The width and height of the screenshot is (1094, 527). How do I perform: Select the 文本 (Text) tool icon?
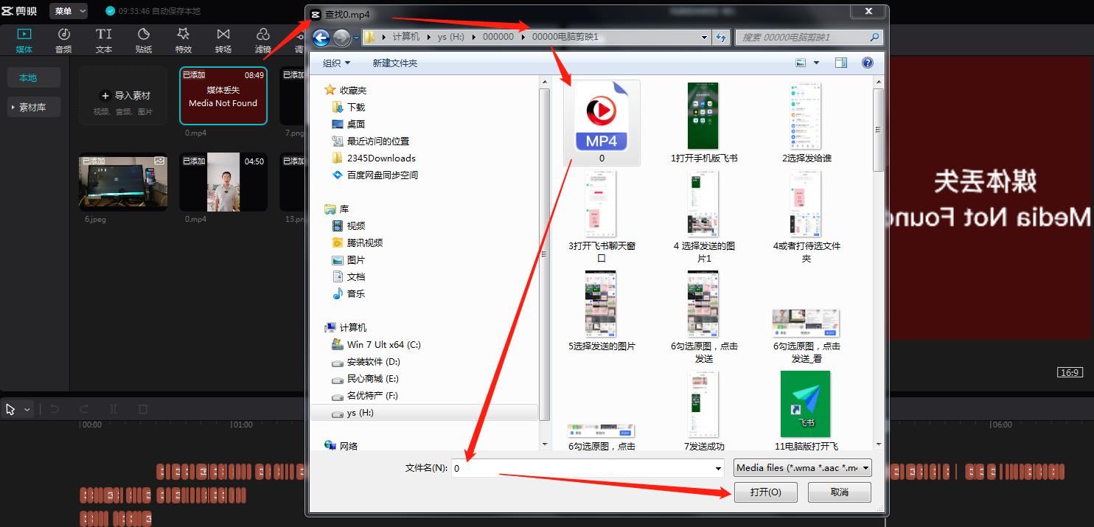[x=104, y=40]
